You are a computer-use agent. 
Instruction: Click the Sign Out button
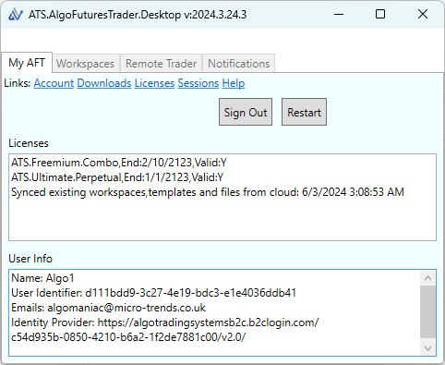pos(246,112)
